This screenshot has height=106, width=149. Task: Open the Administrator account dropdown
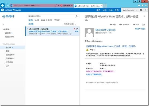[130, 10]
